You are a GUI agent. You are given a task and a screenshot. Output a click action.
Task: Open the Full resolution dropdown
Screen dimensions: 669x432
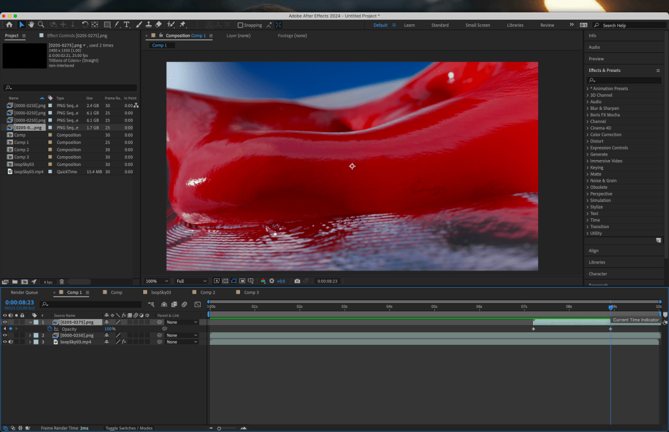[191, 281]
